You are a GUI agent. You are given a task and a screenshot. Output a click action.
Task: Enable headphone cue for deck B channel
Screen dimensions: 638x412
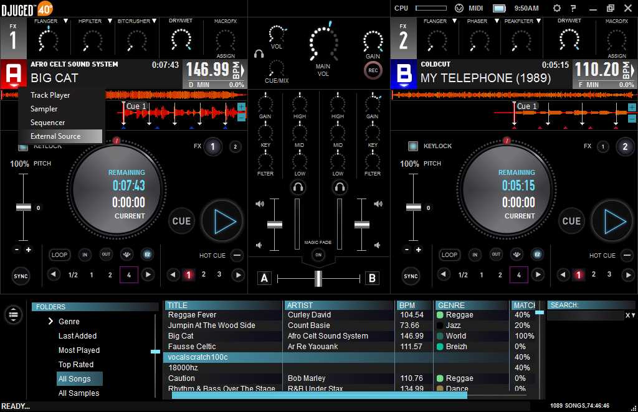point(340,187)
